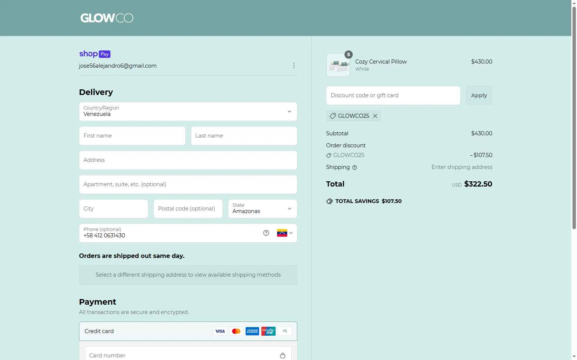This screenshot has height=360, width=577.
Task: Click the Discount code or gift card field
Action: point(393,95)
